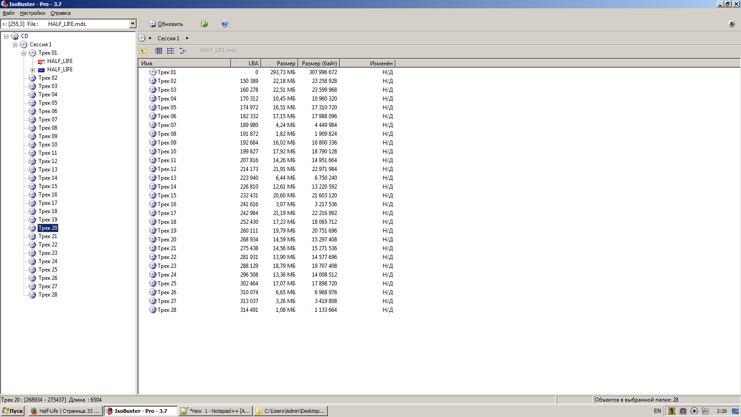Click the yellow number 1 tray icon
The height and width of the screenshot is (417, 741).
[672, 411]
